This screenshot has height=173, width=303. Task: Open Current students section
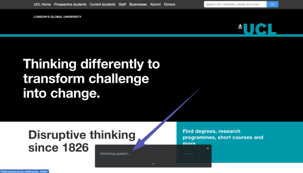(x=102, y=4)
